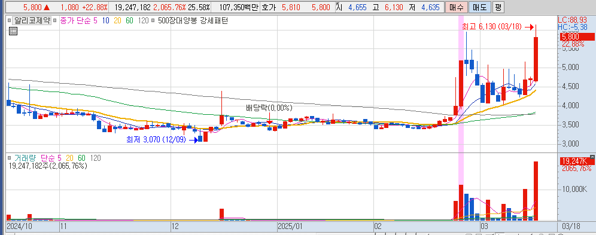Toggle the small square before 거래량
This screenshot has height=235, width=596.
[9, 157]
